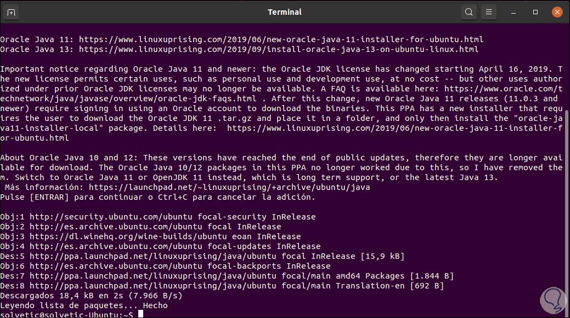The width and height of the screenshot is (570, 318).
Task: Click the Oracle FAQ URL after "available here"
Action: [504, 89]
